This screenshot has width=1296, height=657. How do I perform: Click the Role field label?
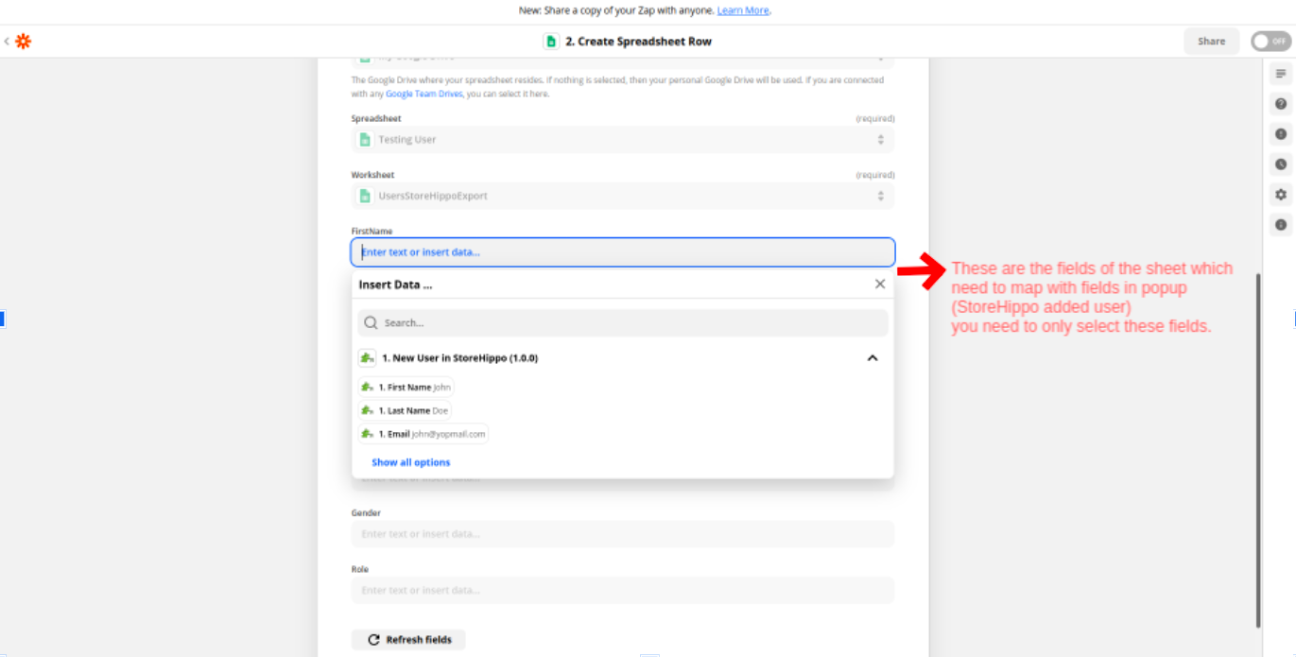[360, 569]
